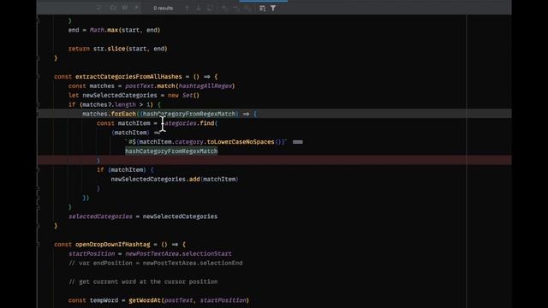Viewport: 548px width, 308px height.
Task: Click the red highlighted error line in editor
Action: point(274,160)
